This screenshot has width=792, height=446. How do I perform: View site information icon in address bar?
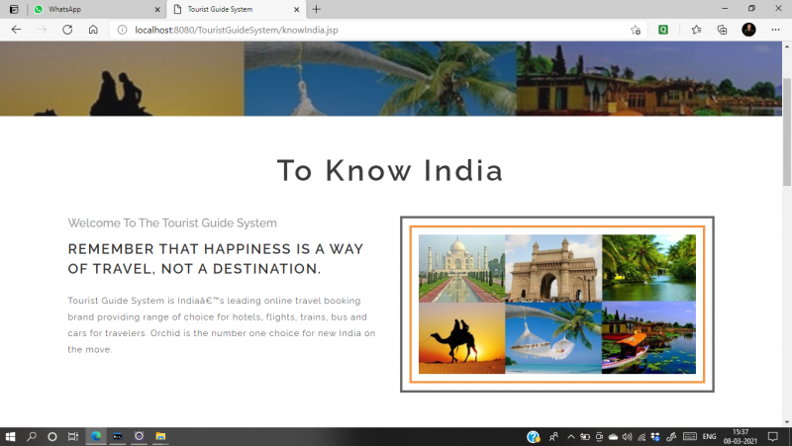[122, 30]
